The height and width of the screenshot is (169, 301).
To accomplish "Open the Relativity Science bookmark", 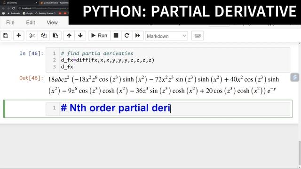I will (x=46, y=13).
